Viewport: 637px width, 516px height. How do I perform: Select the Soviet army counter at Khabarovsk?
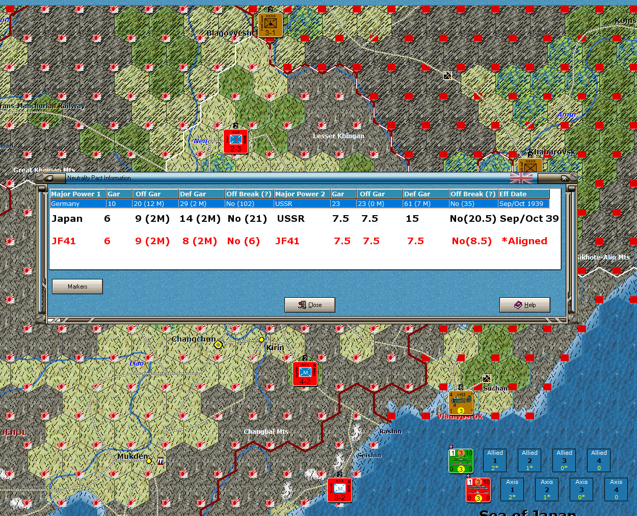coord(530,165)
